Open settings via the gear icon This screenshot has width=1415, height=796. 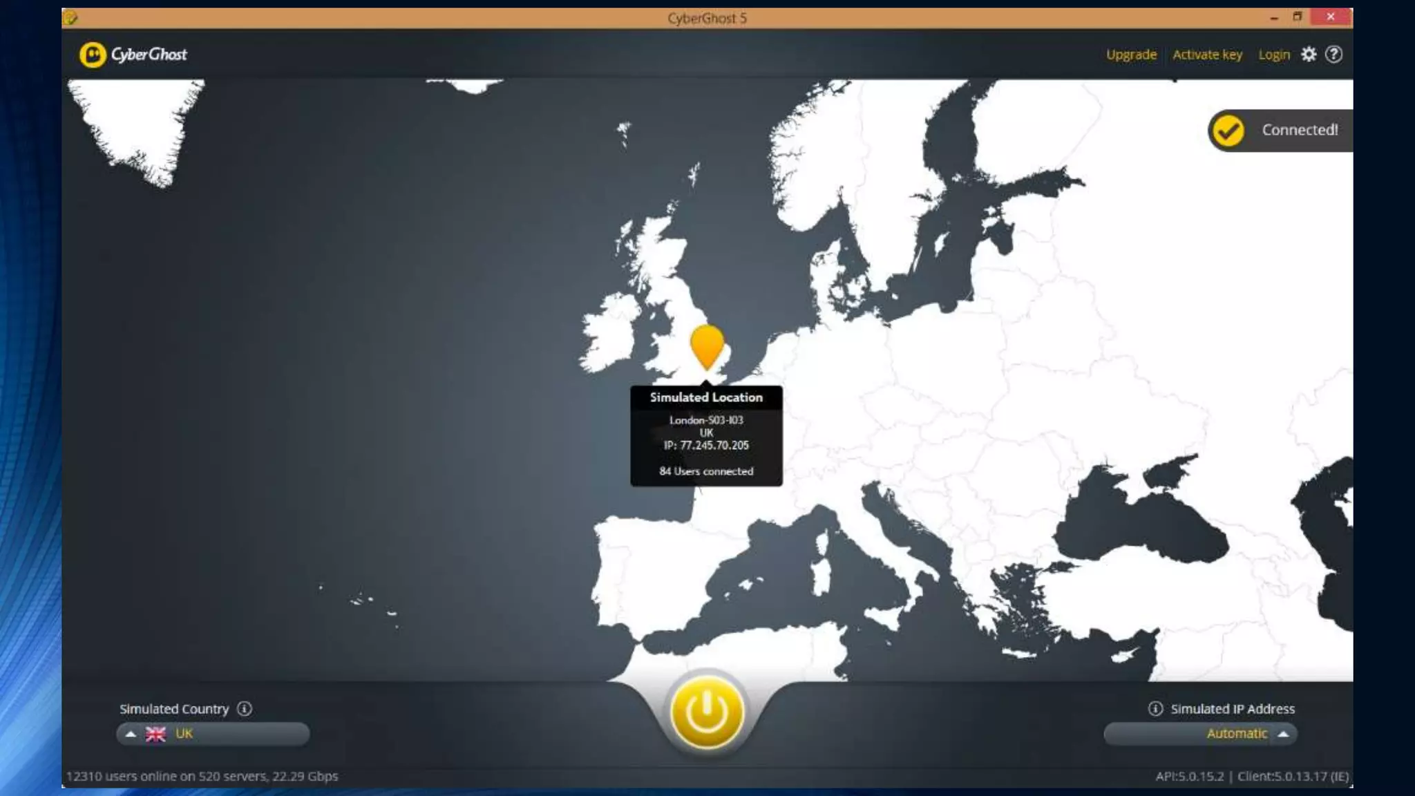1309,55
